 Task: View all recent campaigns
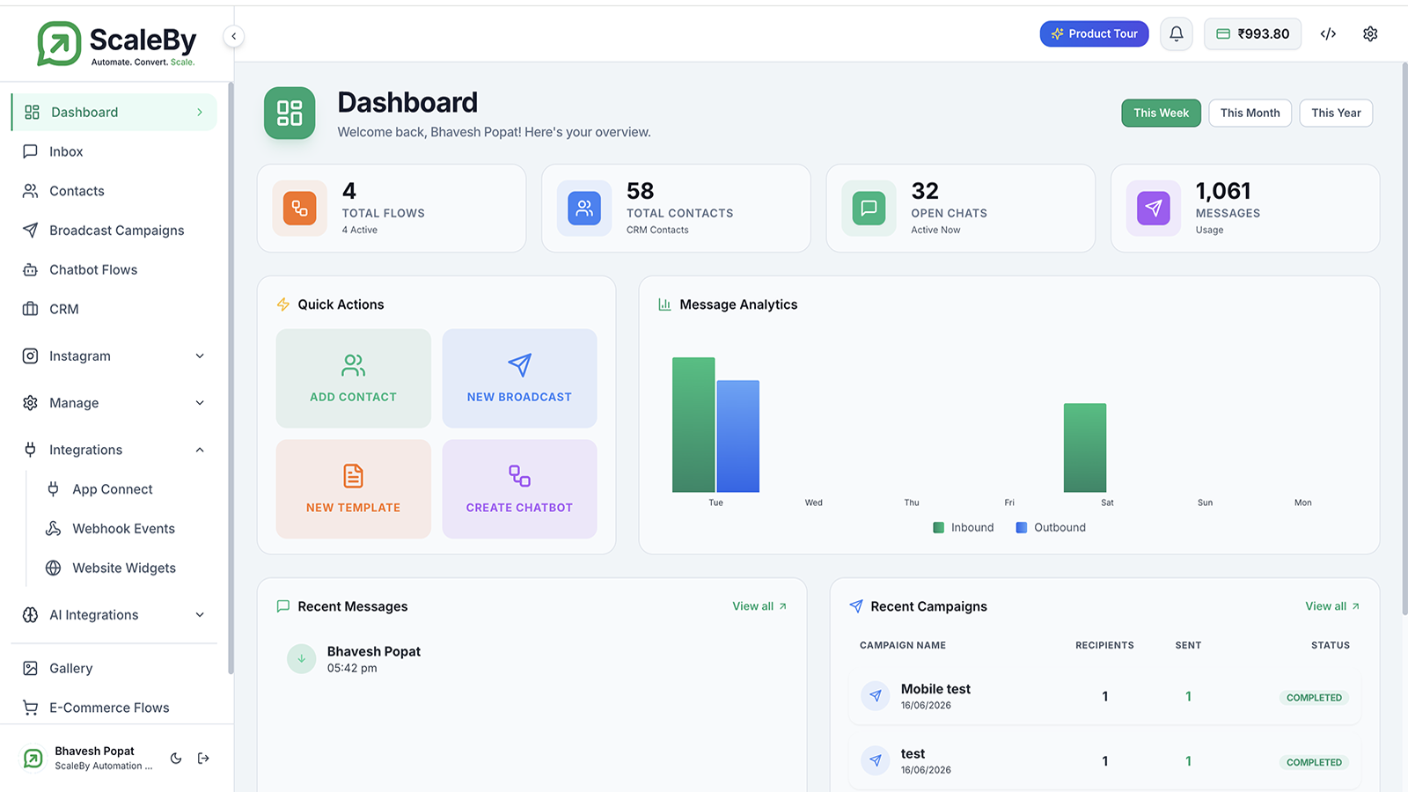click(1332, 606)
